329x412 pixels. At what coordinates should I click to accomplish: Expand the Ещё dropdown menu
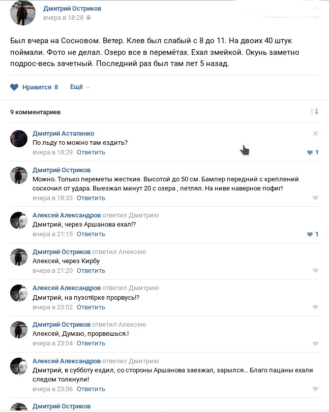tap(80, 87)
